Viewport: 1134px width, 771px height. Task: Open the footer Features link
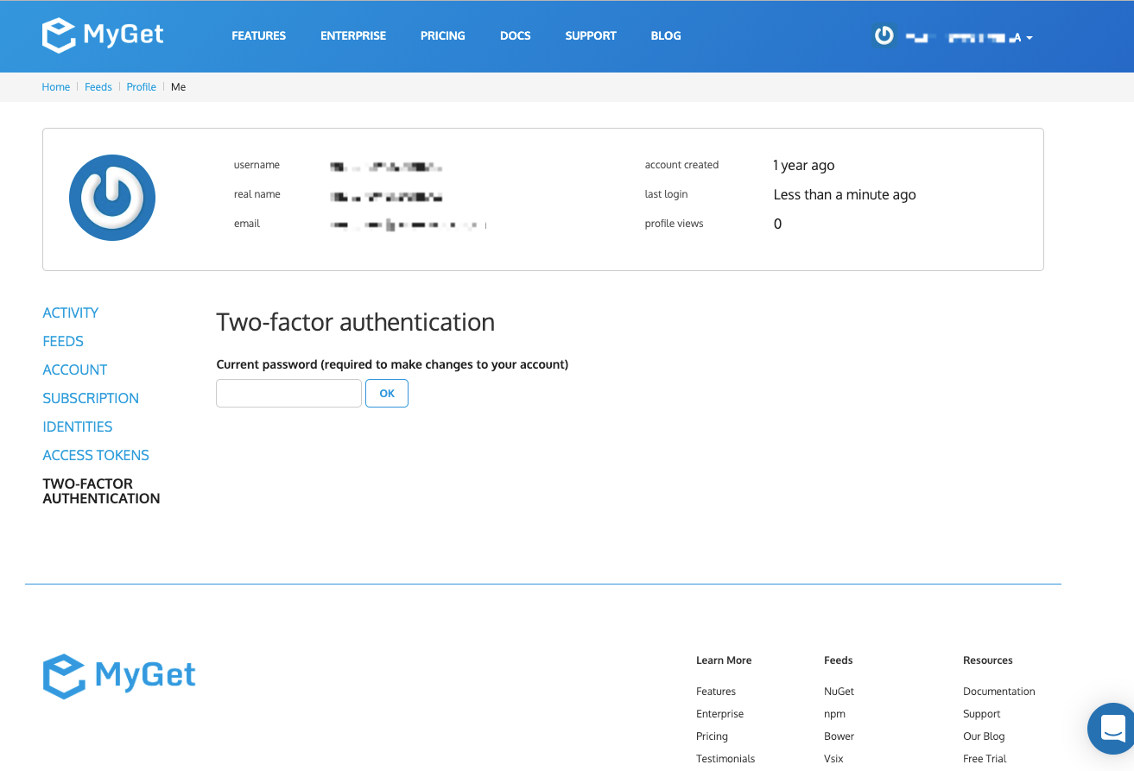716,692
